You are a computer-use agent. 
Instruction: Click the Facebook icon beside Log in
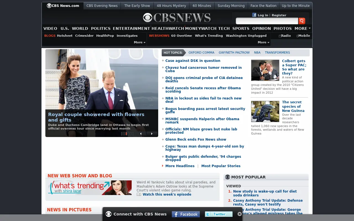(x=254, y=15)
